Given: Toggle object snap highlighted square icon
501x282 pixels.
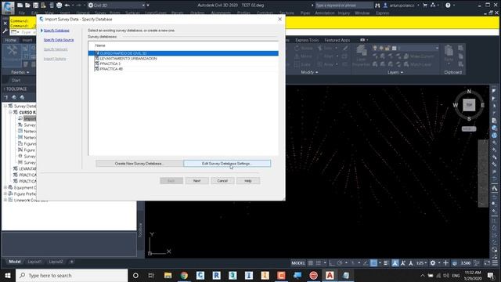Looking at the screenshot, I should (373, 263).
